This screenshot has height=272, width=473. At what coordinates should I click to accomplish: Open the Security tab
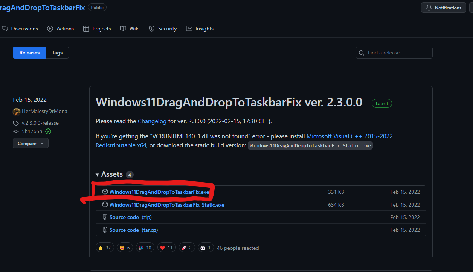coord(163,29)
